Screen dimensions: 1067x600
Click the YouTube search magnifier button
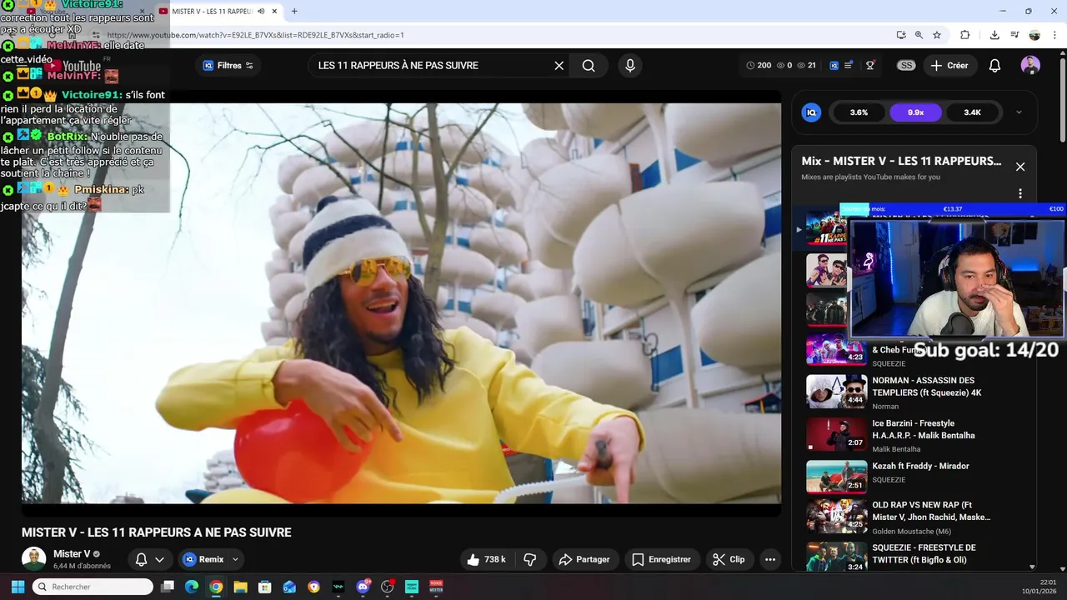[589, 66]
